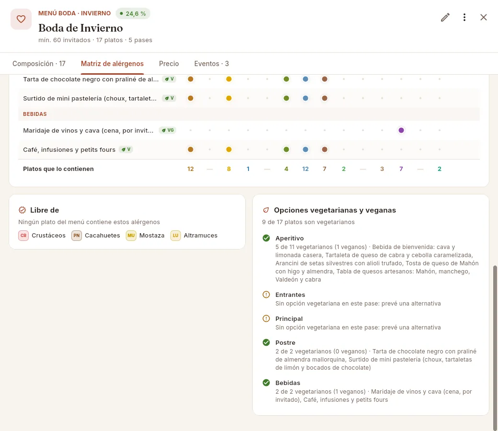The image size is (498, 431).
Task: Select the Matriz de alérgenos tab
Action: click(x=112, y=64)
